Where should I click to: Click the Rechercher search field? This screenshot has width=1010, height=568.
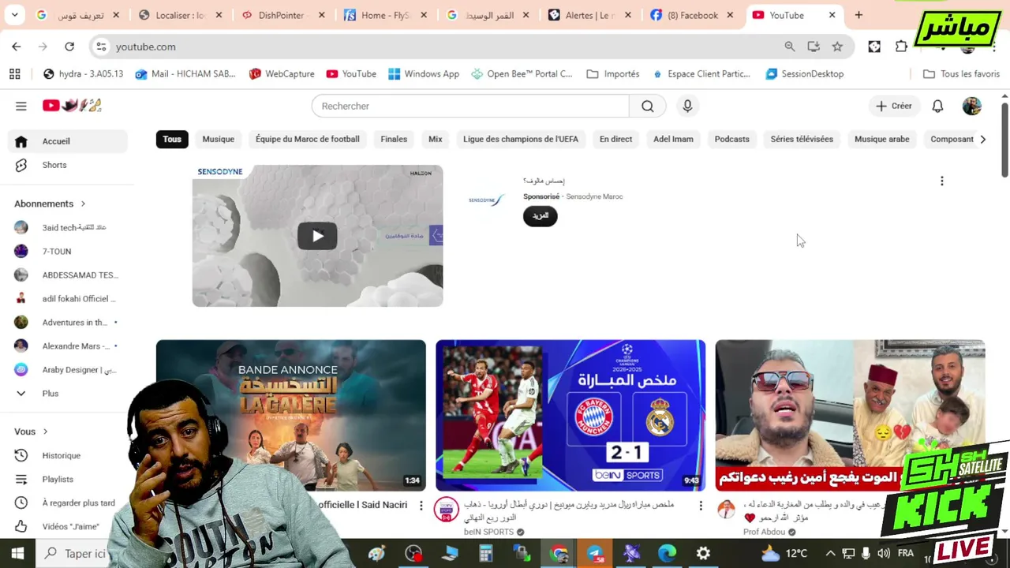[470, 106]
